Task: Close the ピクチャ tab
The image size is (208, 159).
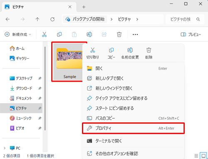Action: (x=70, y=7)
